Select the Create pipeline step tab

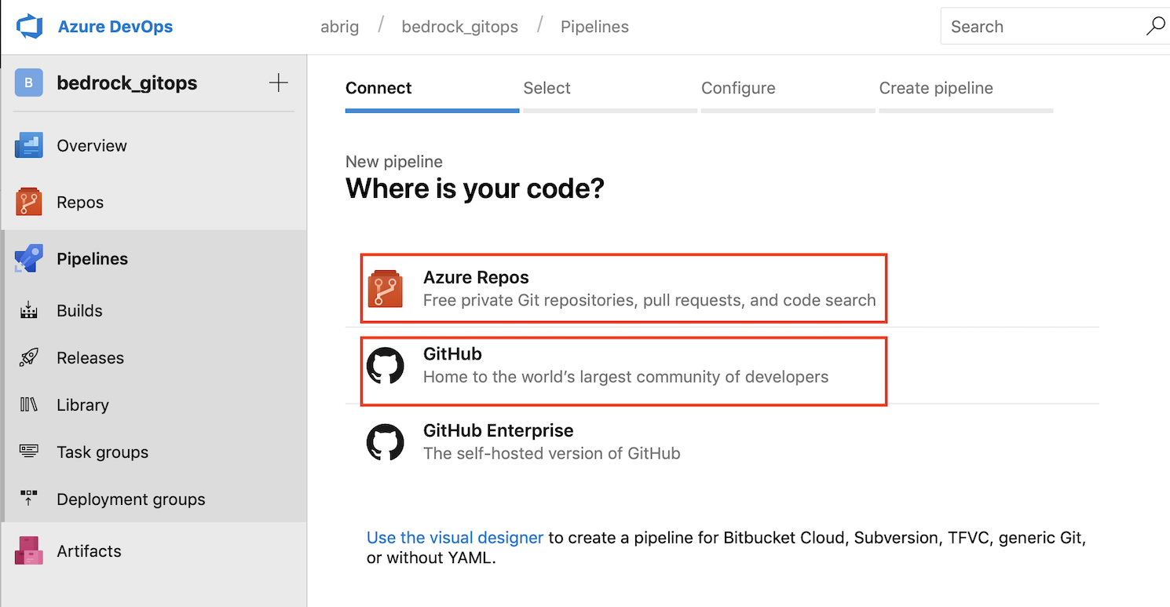pyautogui.click(x=966, y=96)
